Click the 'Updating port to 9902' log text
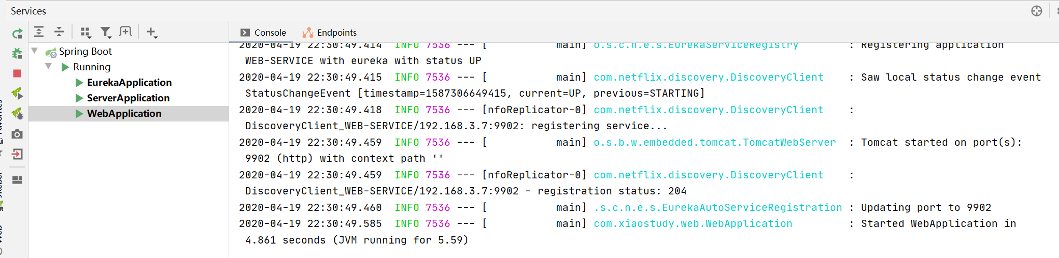 coord(926,207)
